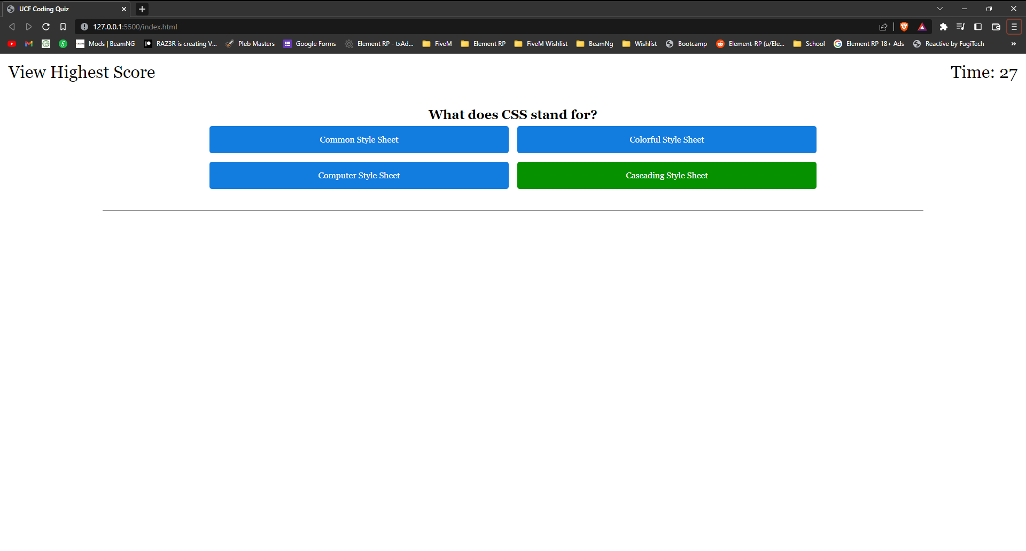Click the question 'What does CSS stand for?'
The image size is (1026, 551).
pos(513,115)
